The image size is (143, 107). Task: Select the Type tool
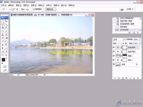point(6,45)
